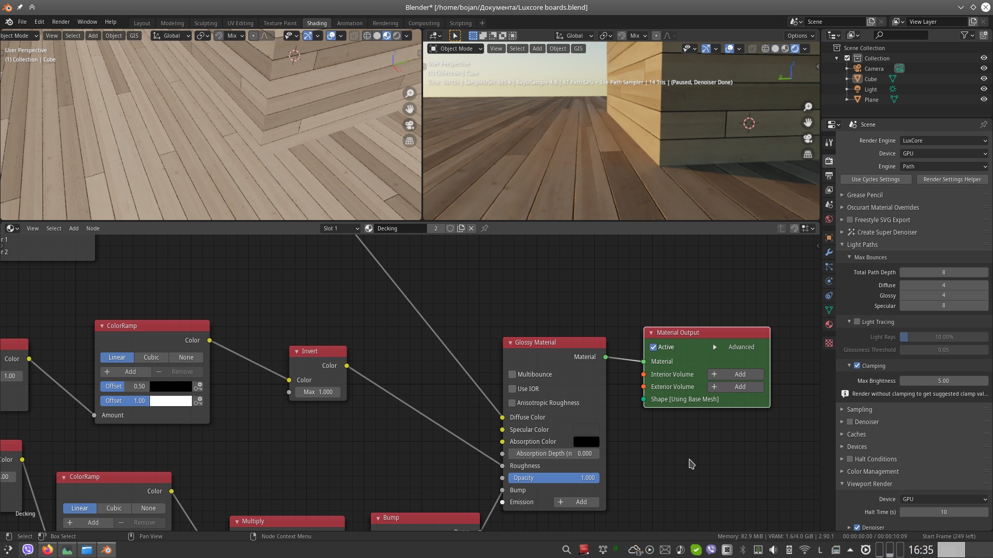Open the Render menu
Screen dimensions: 993x558
61,22
